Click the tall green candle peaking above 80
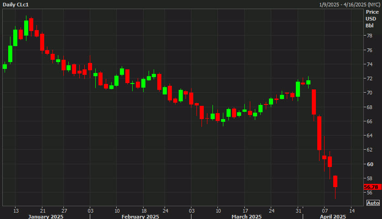382x219 pixels. [x=26, y=28]
